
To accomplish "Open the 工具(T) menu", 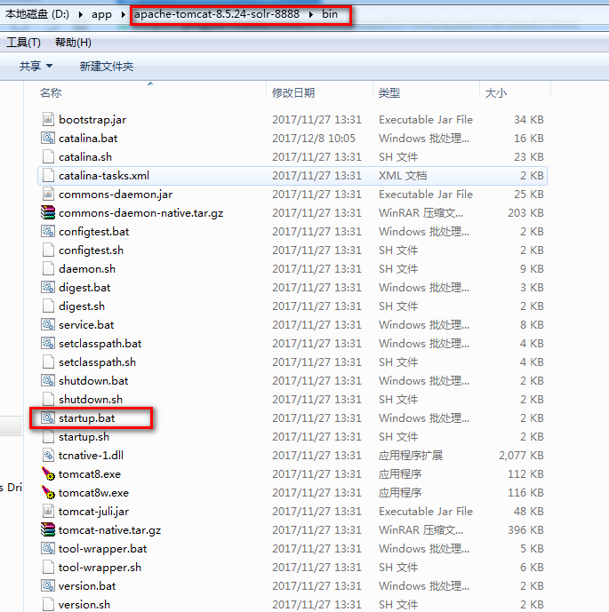I will tap(23, 42).
